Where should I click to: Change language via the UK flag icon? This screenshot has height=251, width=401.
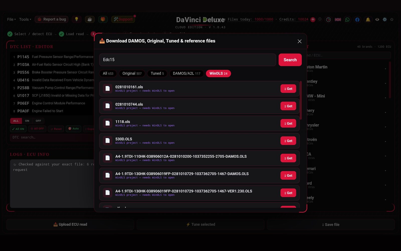[x=338, y=19]
